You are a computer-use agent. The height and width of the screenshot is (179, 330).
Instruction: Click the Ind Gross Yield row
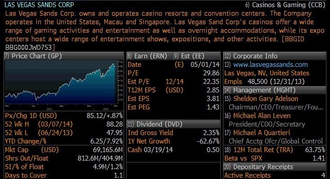[174, 133]
